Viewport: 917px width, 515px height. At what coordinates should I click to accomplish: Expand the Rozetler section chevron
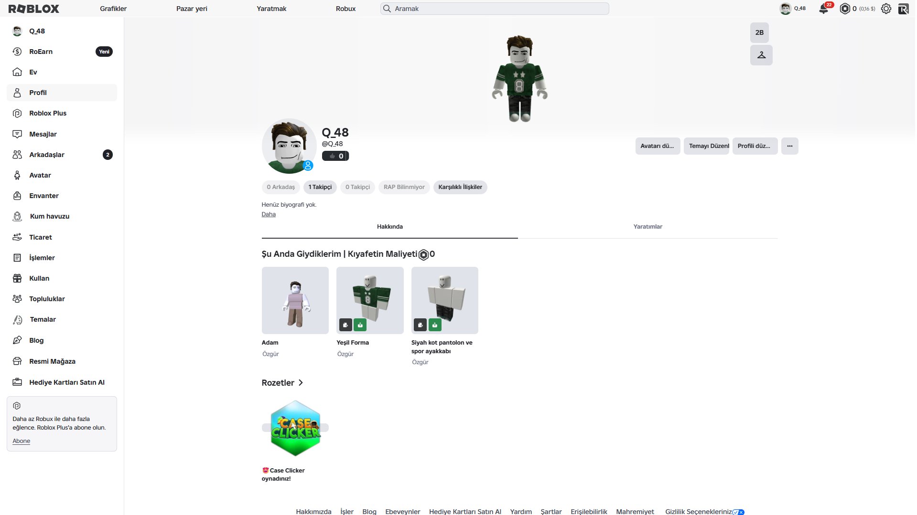coord(301,383)
